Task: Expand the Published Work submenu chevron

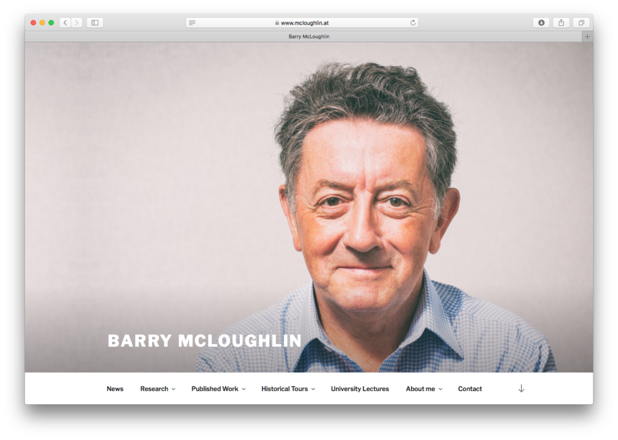Action: (x=244, y=389)
